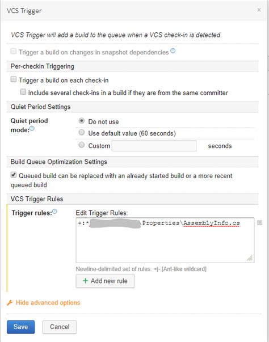Click the green plus icon on Add new rule

86,281
